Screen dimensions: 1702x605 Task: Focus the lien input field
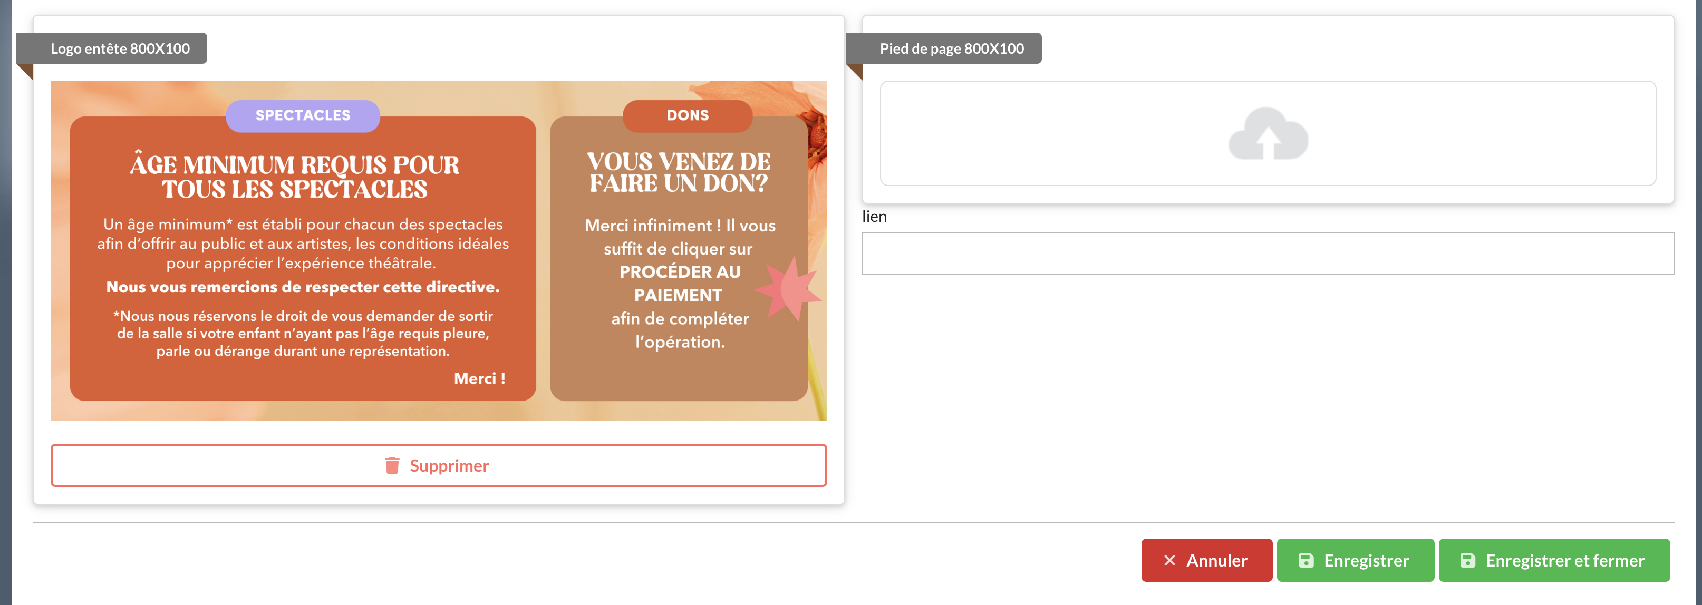coord(1268,253)
